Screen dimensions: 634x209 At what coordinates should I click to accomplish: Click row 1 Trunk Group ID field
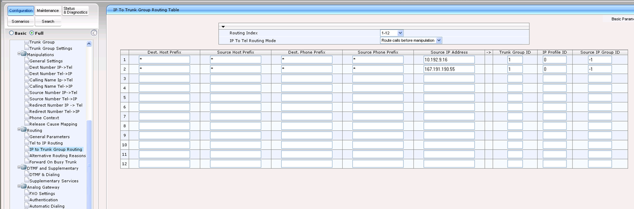515,59
